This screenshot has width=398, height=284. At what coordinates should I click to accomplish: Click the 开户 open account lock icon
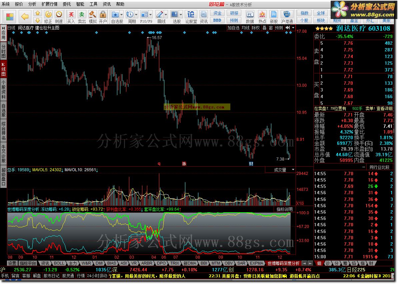tap(103, 17)
